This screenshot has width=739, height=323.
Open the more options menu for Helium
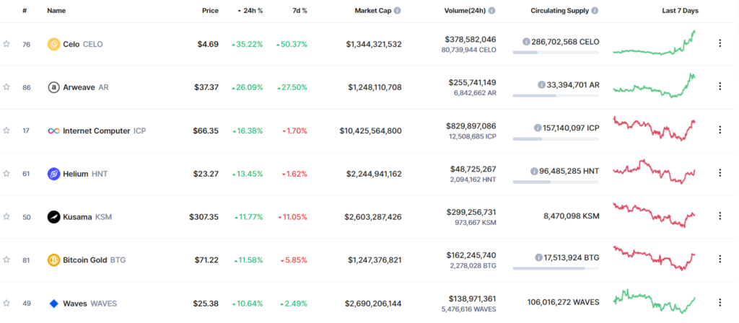pos(720,173)
